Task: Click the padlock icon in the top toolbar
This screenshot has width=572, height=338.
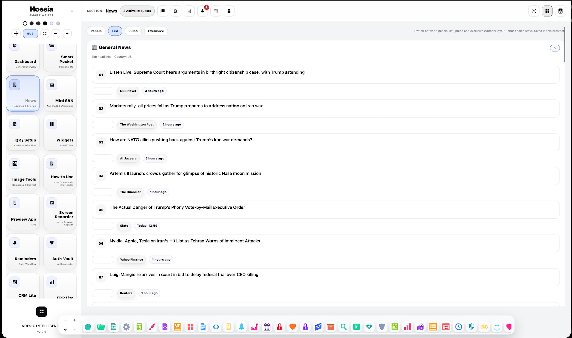Action: click(x=229, y=11)
